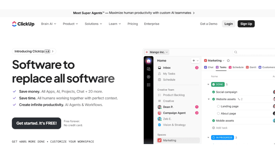Click Get started. It's FREE! button
The height and width of the screenshot is (153, 275).
point(36,123)
